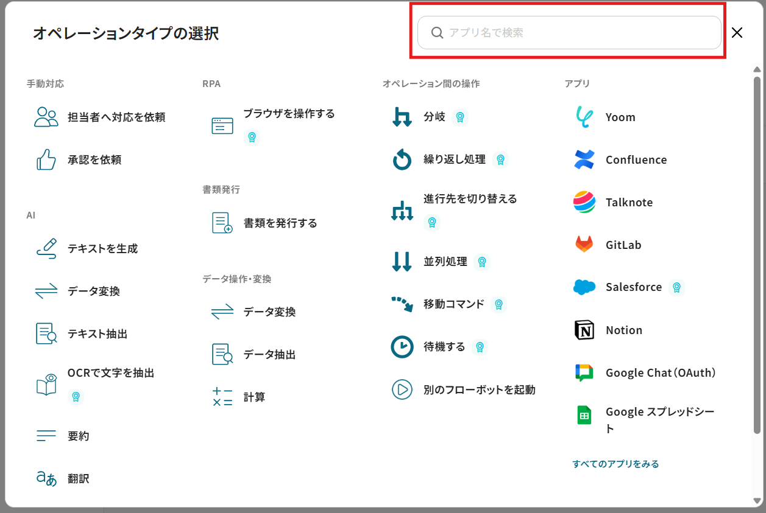Select the テキストを生成 label
This screenshot has width=766, height=513.
(103, 248)
